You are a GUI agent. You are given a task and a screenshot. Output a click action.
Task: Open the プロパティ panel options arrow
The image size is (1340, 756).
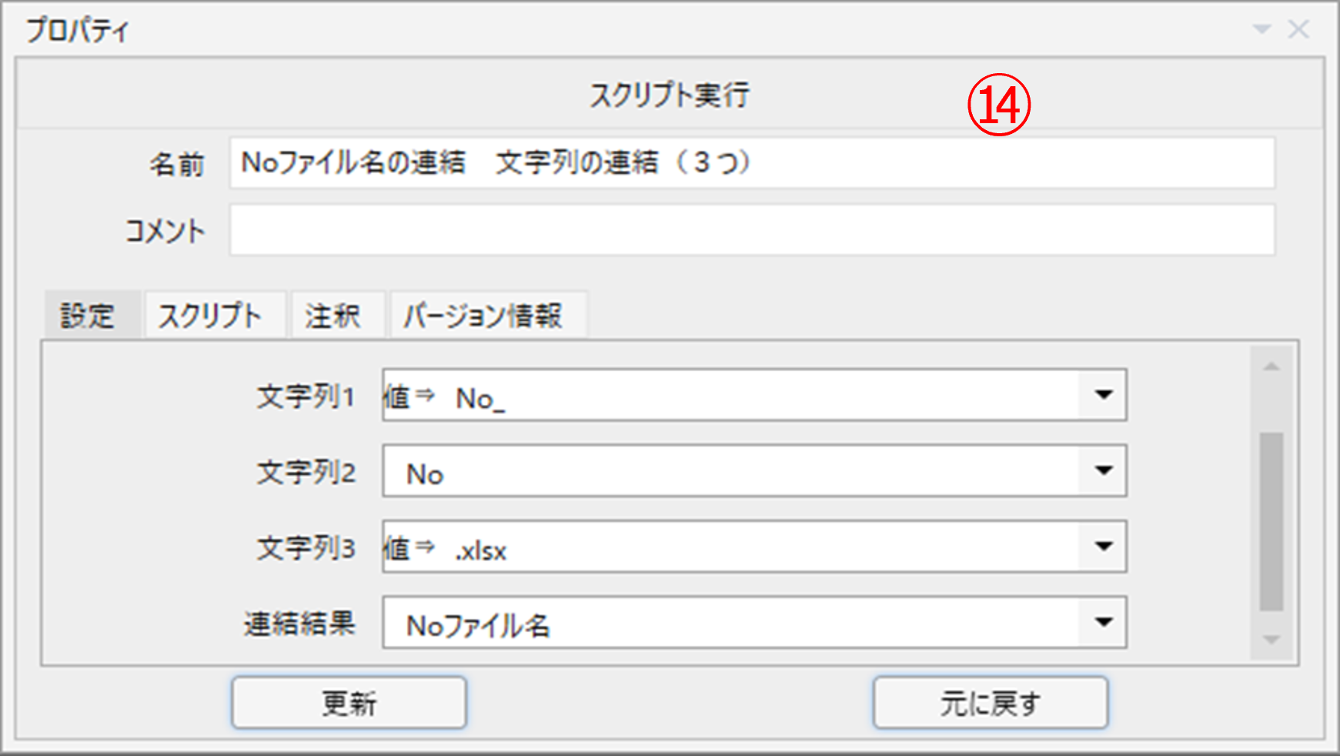(x=1261, y=29)
